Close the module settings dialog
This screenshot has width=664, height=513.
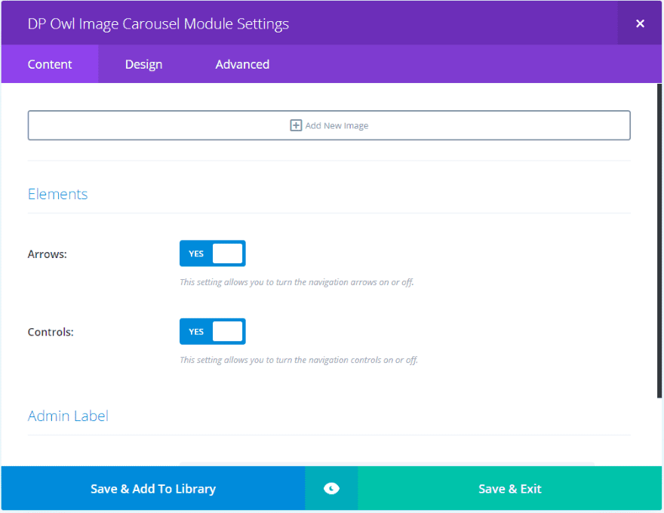[x=640, y=23]
